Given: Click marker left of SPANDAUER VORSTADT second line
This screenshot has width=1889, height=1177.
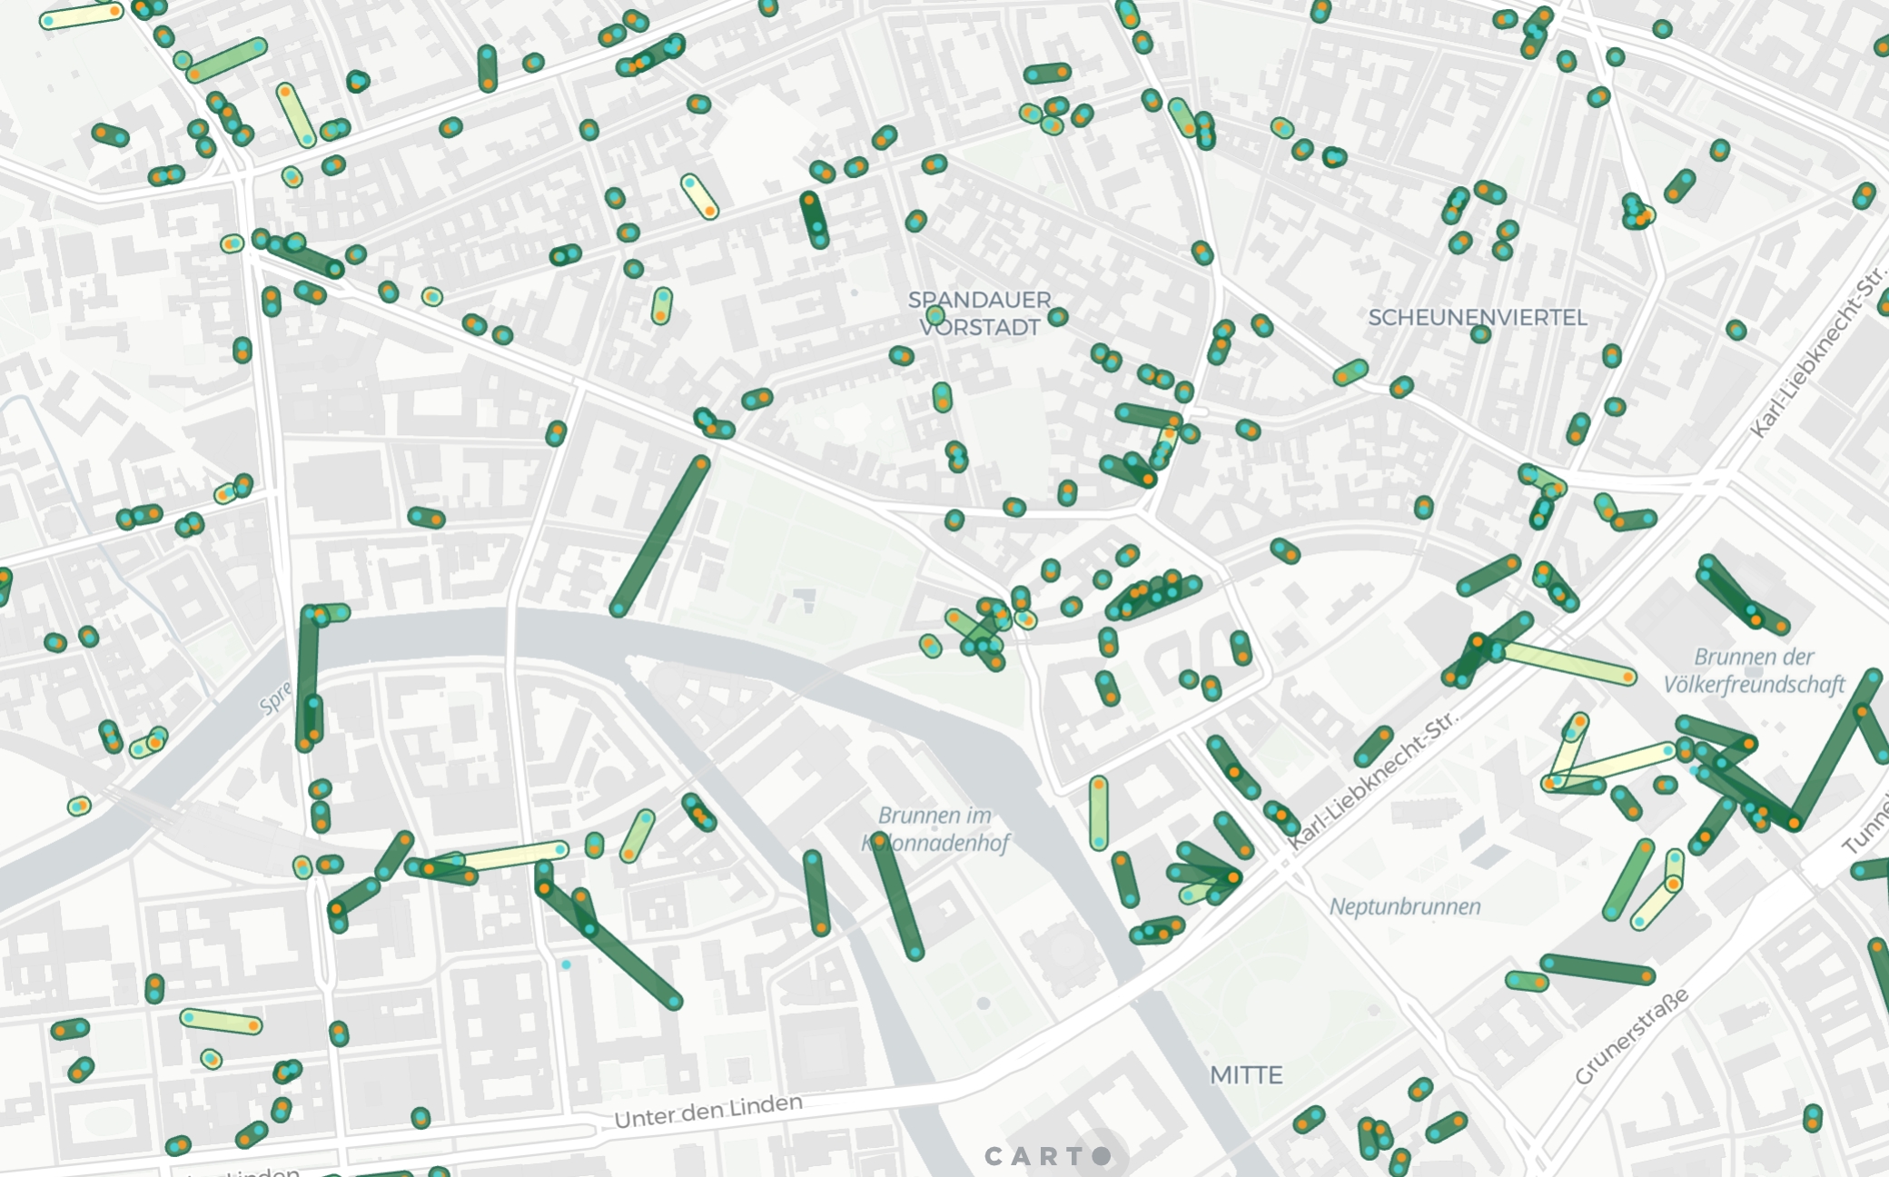Looking at the screenshot, I should [x=935, y=316].
